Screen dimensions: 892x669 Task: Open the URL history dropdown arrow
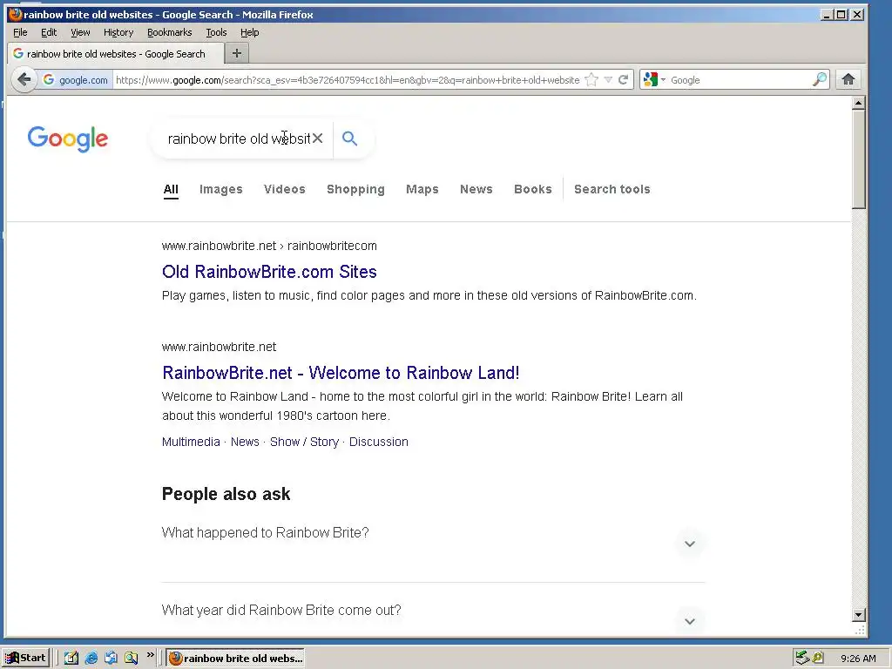608,79
